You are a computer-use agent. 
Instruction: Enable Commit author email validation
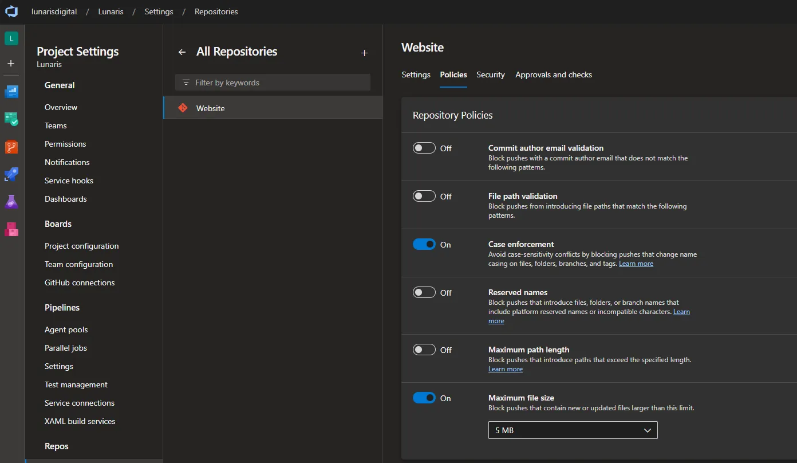(424, 147)
